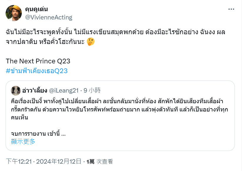Click the 9 小時 quoted timestamp
Screen dimensions: 244x171
(x=92, y=91)
